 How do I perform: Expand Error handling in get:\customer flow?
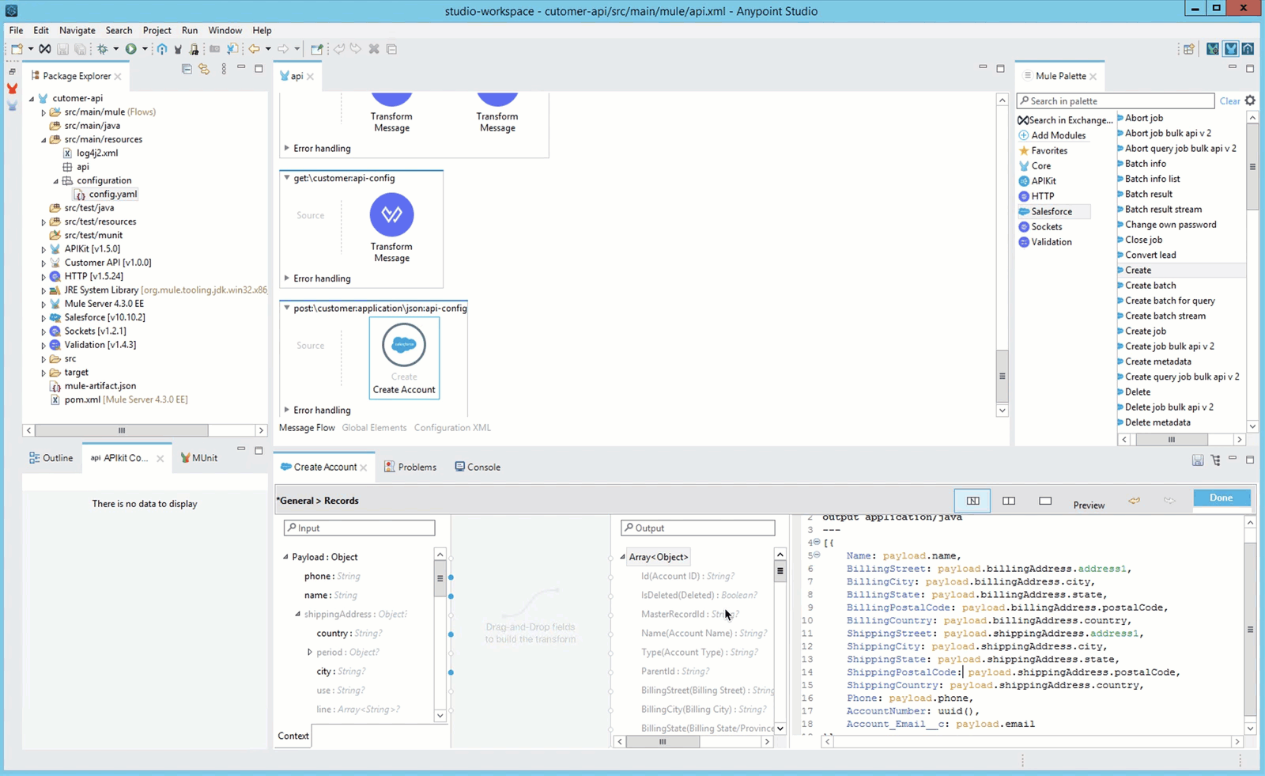click(287, 278)
